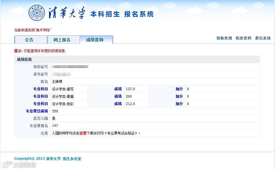The height and width of the screenshot is (170, 275).
Task: Click 退出系统 to log out
Action: coord(263,38)
